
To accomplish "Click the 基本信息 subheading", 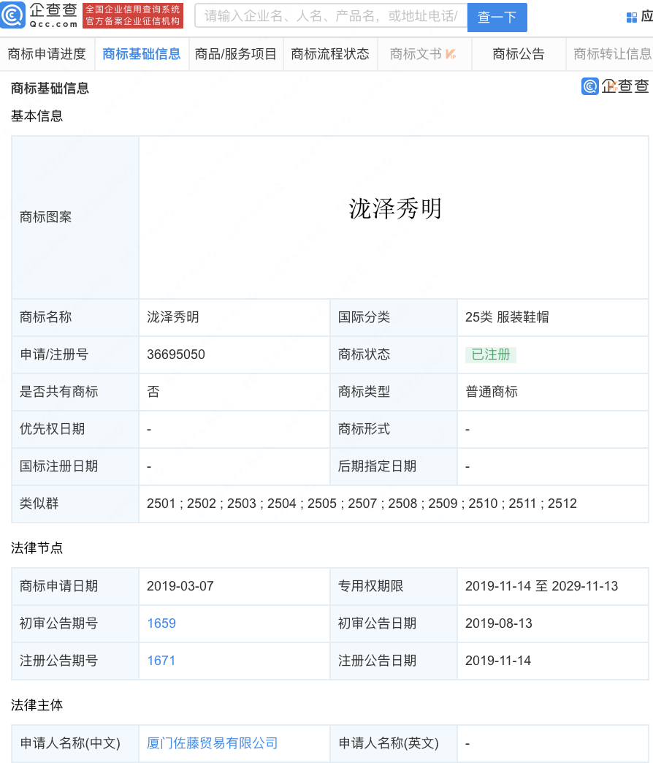I will (37, 115).
